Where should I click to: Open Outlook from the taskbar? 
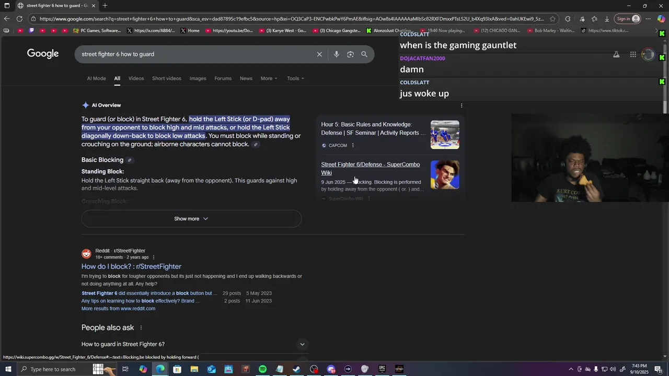coord(211,369)
